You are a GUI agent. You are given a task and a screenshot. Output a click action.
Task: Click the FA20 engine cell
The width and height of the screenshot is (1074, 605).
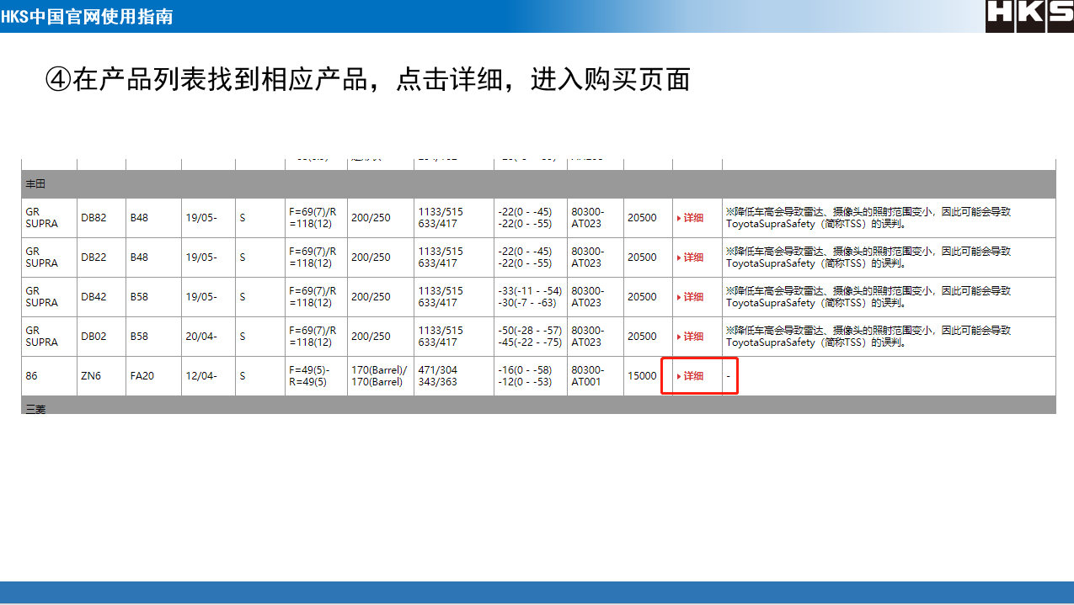[x=142, y=376]
